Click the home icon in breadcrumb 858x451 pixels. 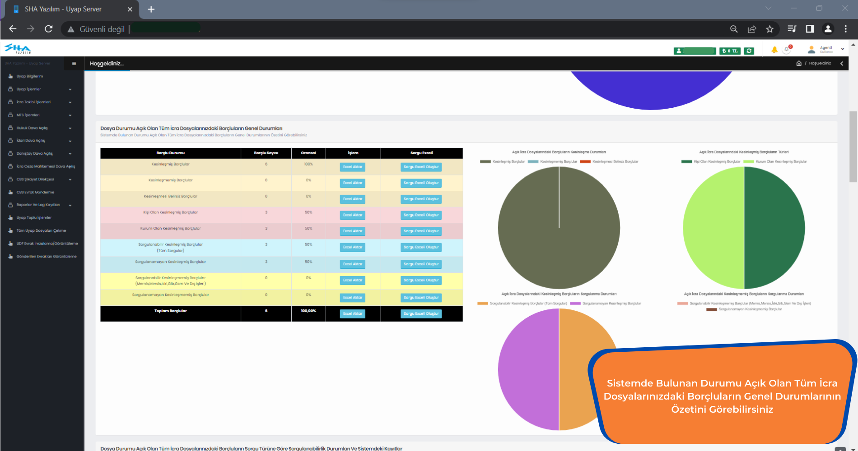click(799, 64)
